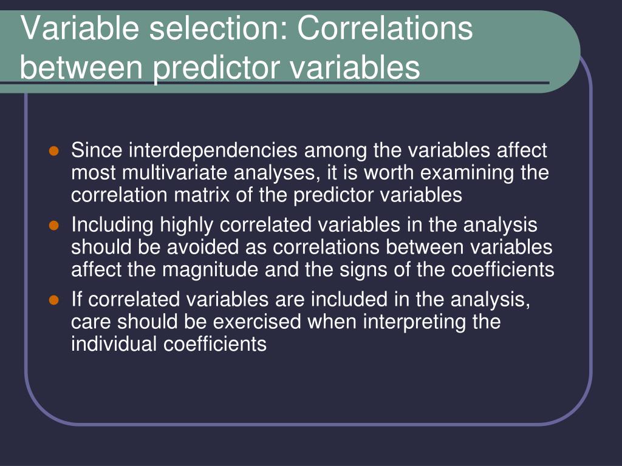This screenshot has height=466, width=622.
Task: Click the line "care should be exercised when interpreting"
Action: click(285, 322)
